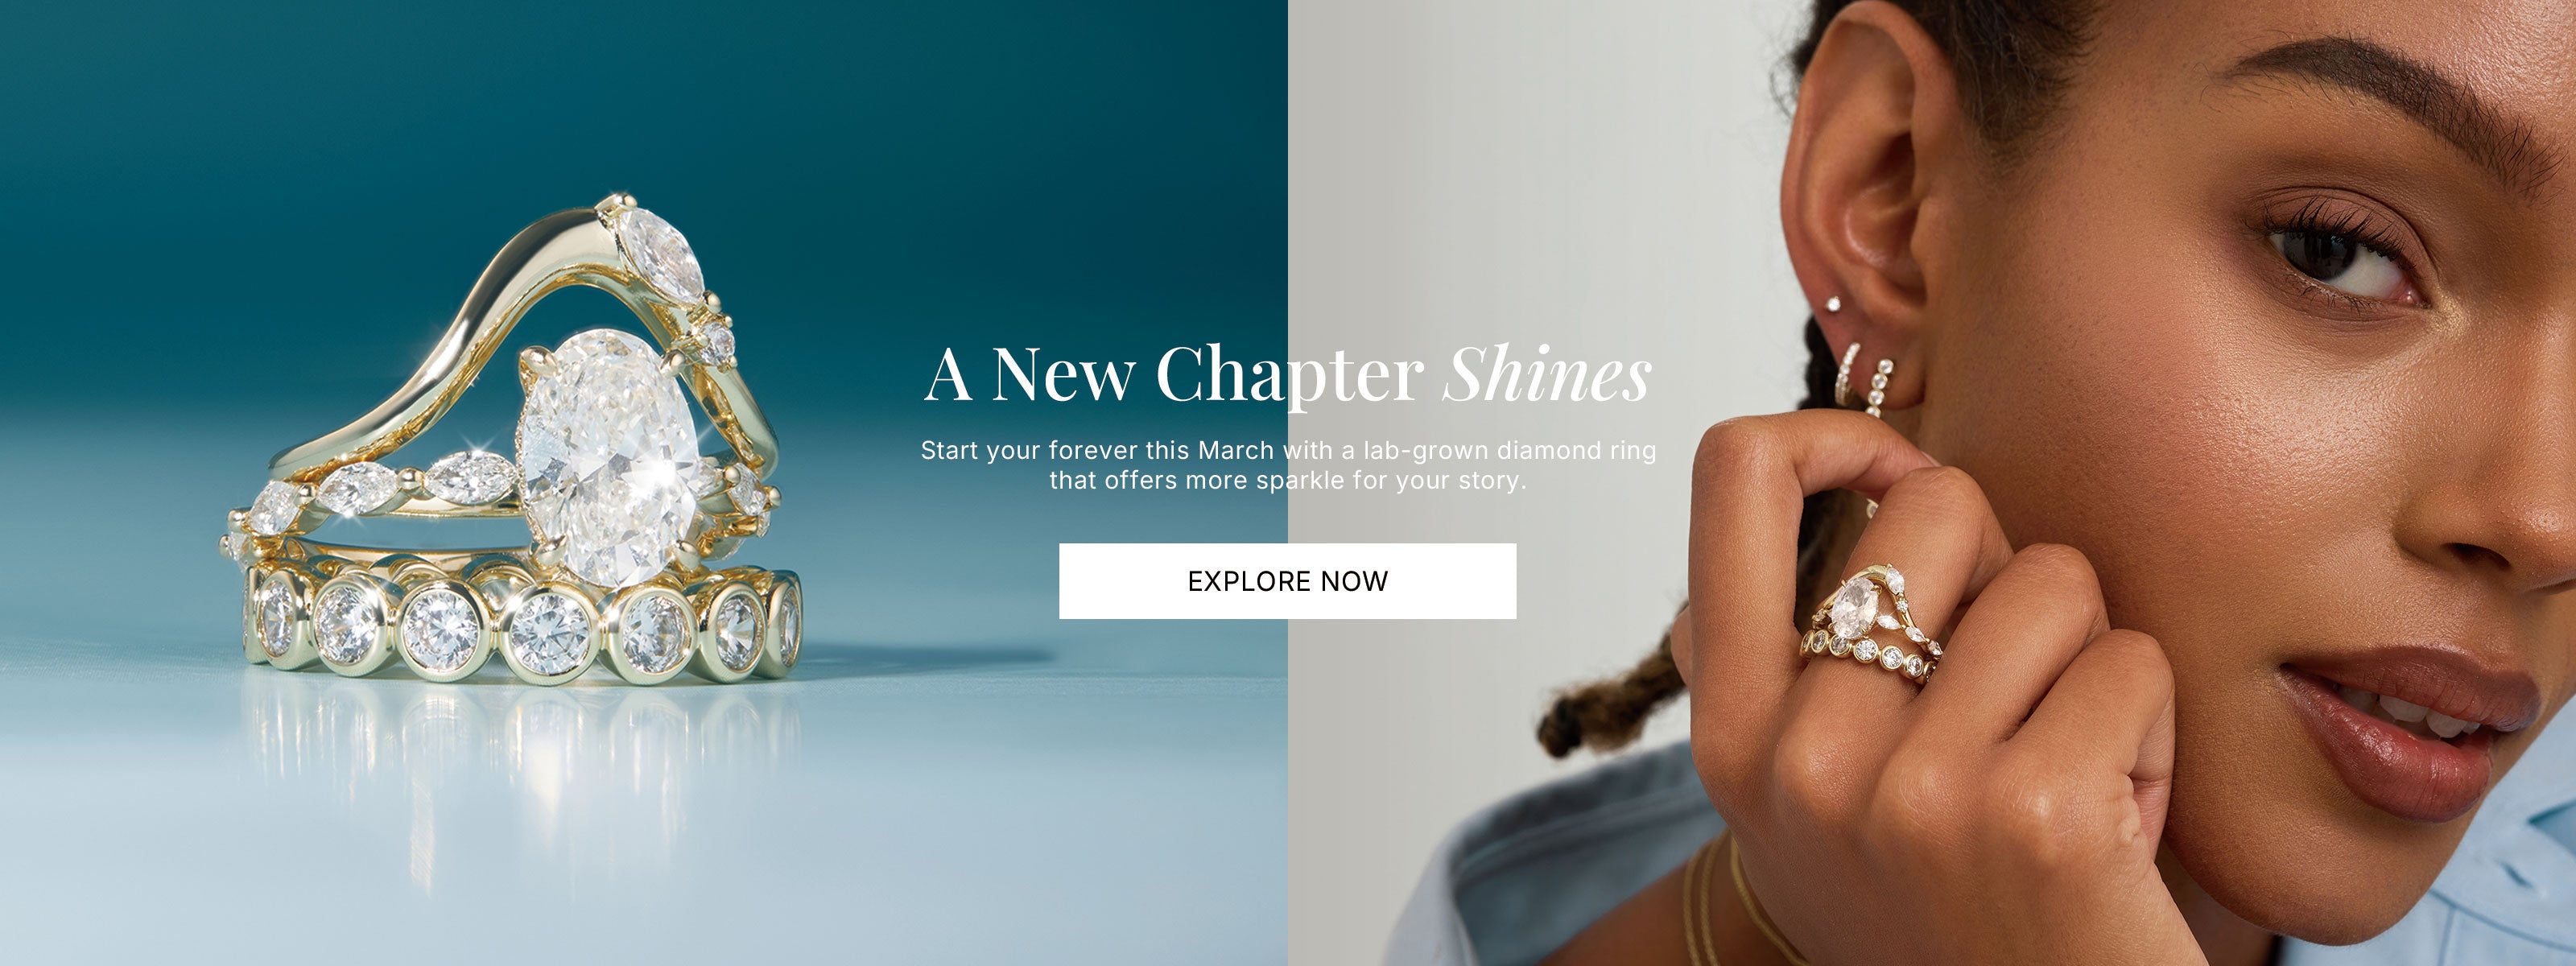The image size is (2576, 966).
Task: Select the bezel-set diamond eternity band
Action: click(x=522, y=622)
